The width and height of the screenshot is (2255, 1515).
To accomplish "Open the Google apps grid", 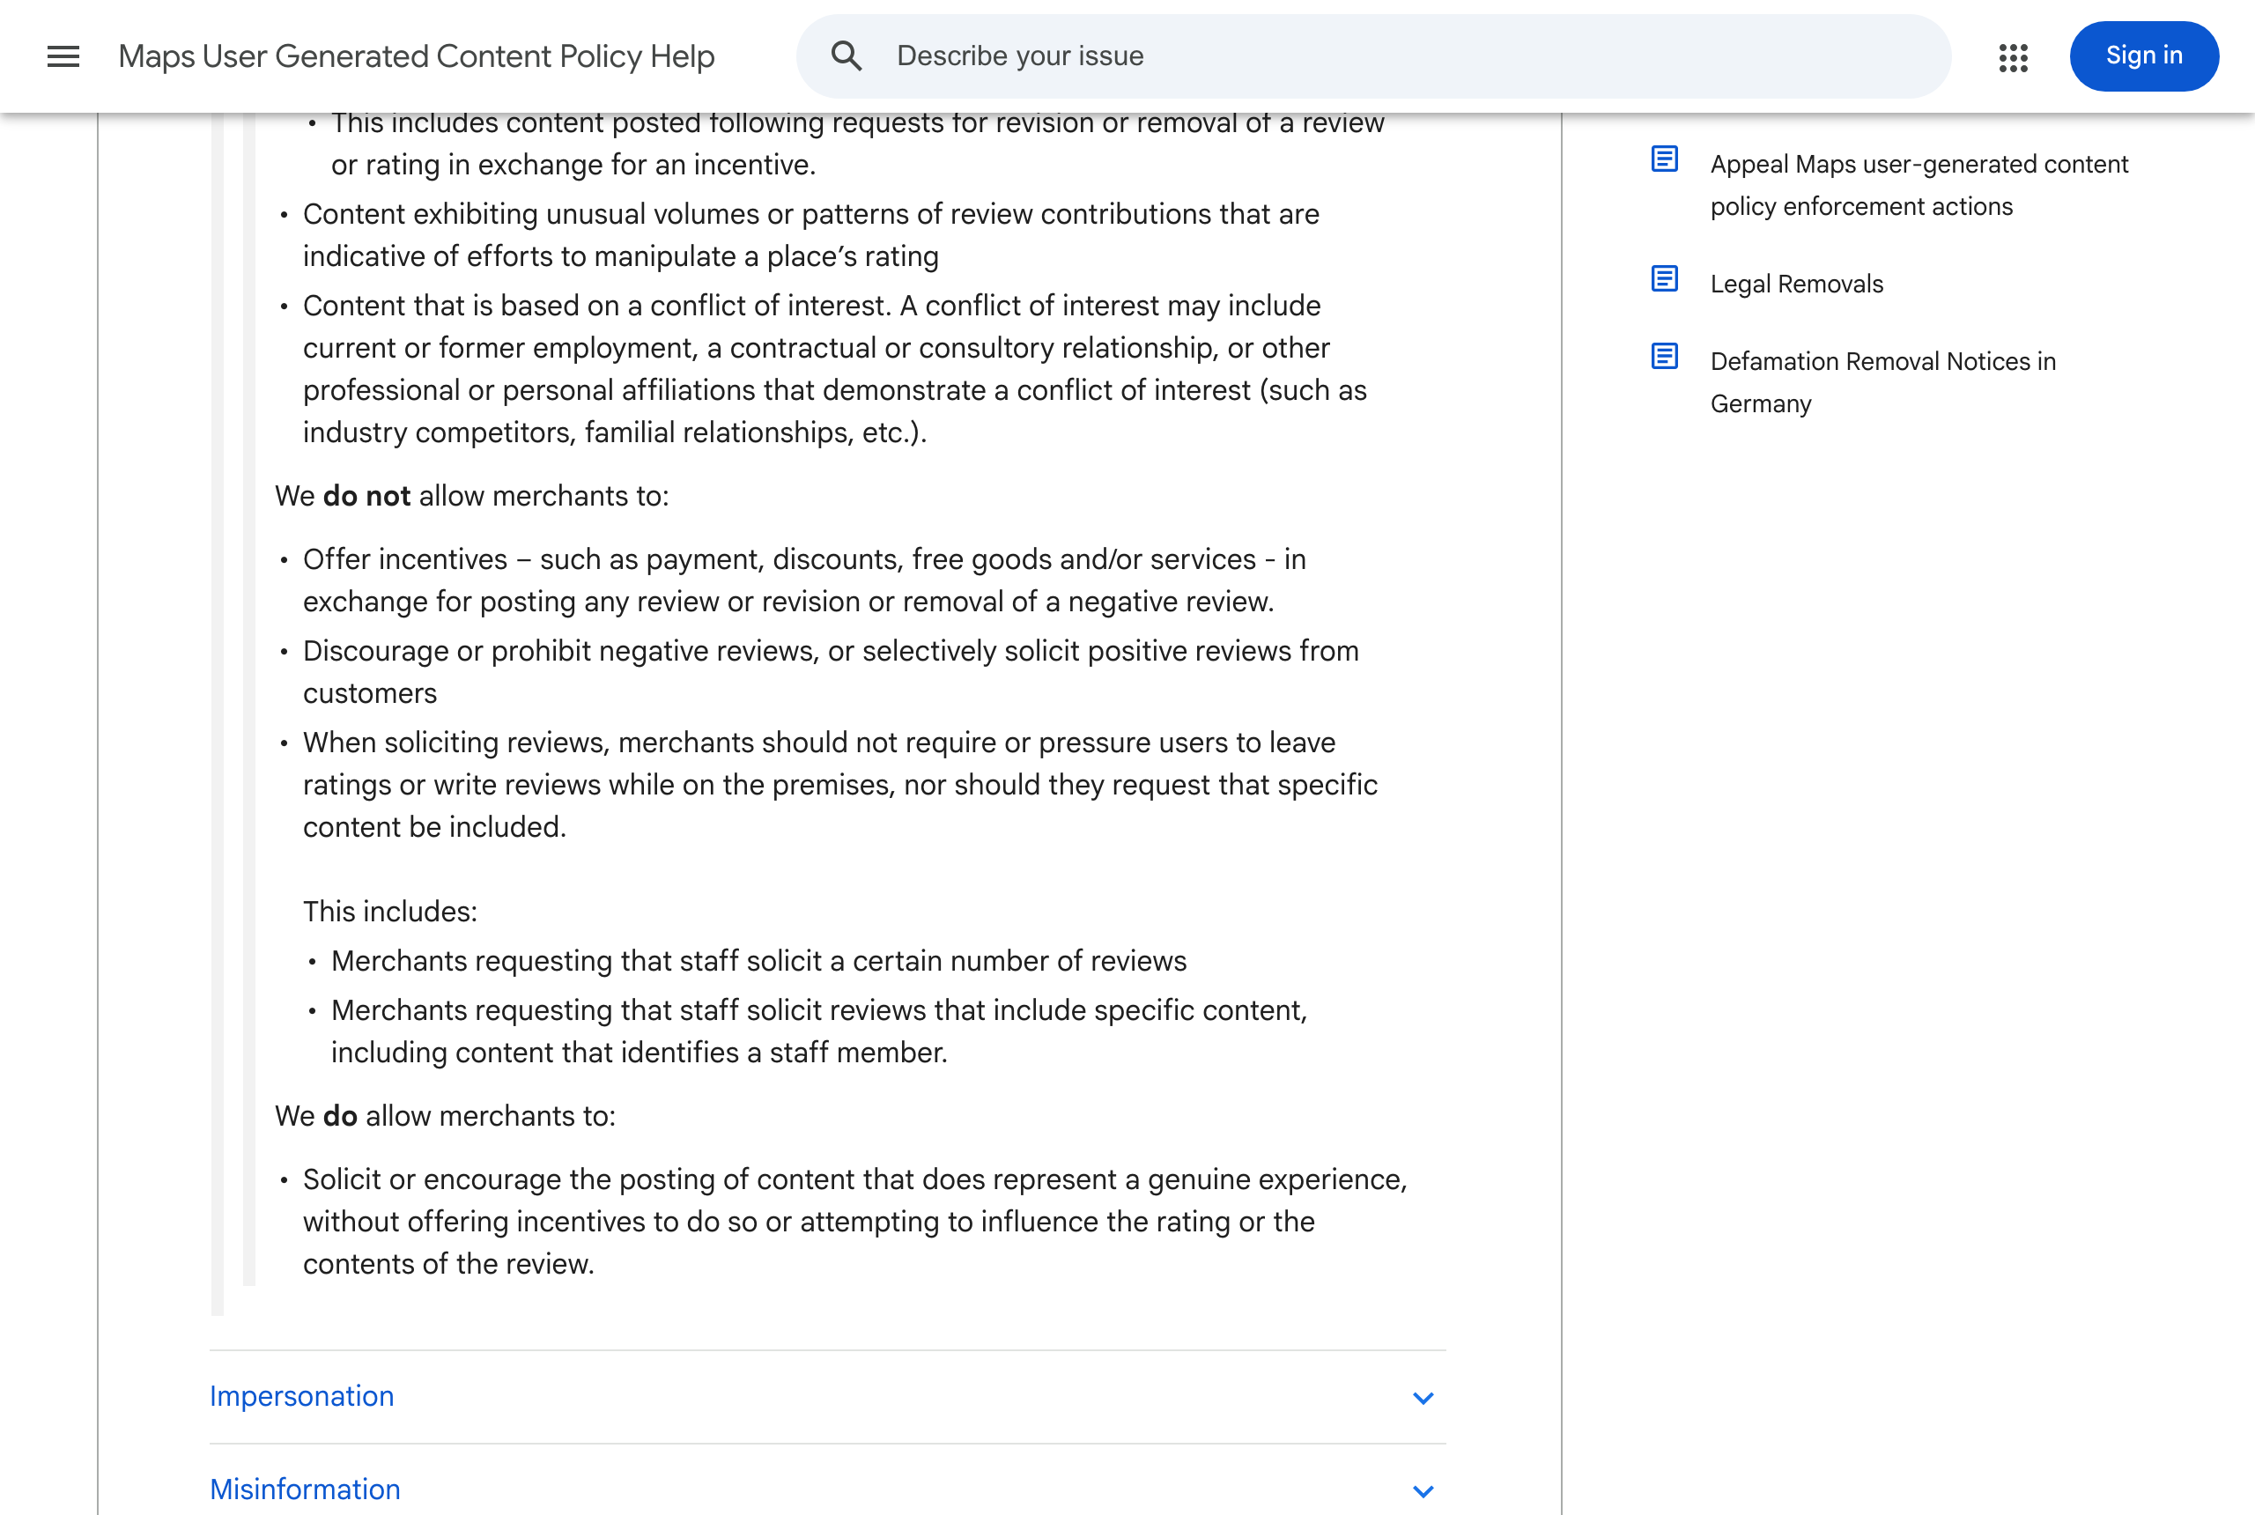I will click(x=2014, y=57).
